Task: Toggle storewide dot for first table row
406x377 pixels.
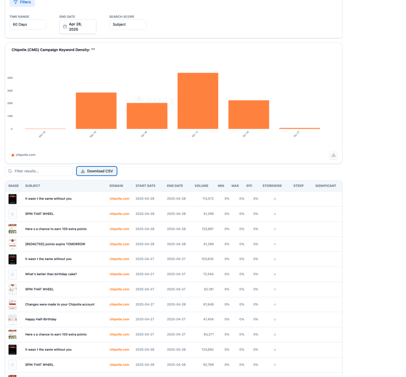Action: point(275,199)
